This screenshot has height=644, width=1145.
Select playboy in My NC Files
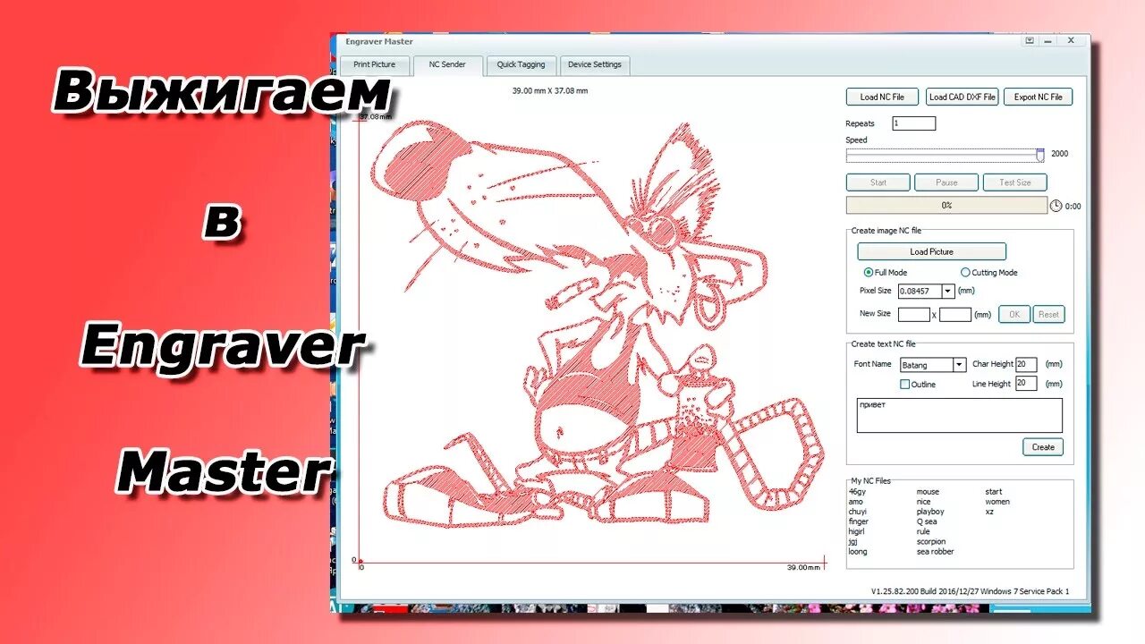pos(930,512)
